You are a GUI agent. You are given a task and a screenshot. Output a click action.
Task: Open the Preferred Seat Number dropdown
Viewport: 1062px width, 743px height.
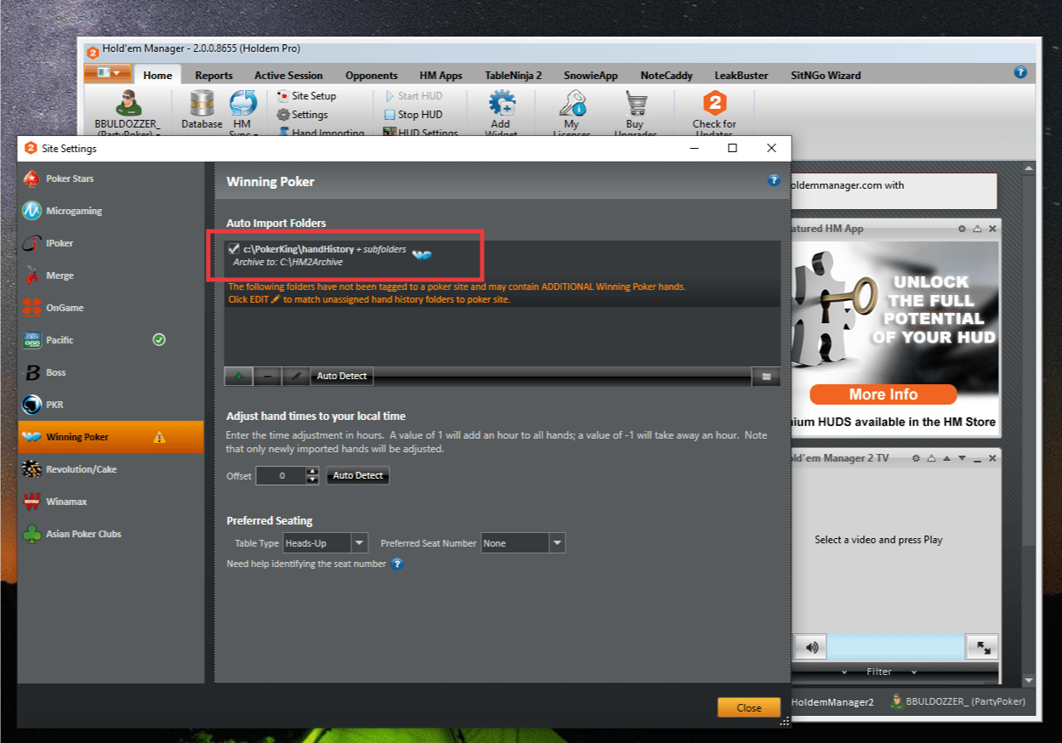pos(557,543)
